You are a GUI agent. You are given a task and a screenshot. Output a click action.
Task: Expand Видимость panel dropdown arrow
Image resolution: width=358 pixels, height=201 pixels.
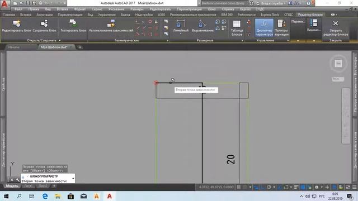tap(314, 41)
